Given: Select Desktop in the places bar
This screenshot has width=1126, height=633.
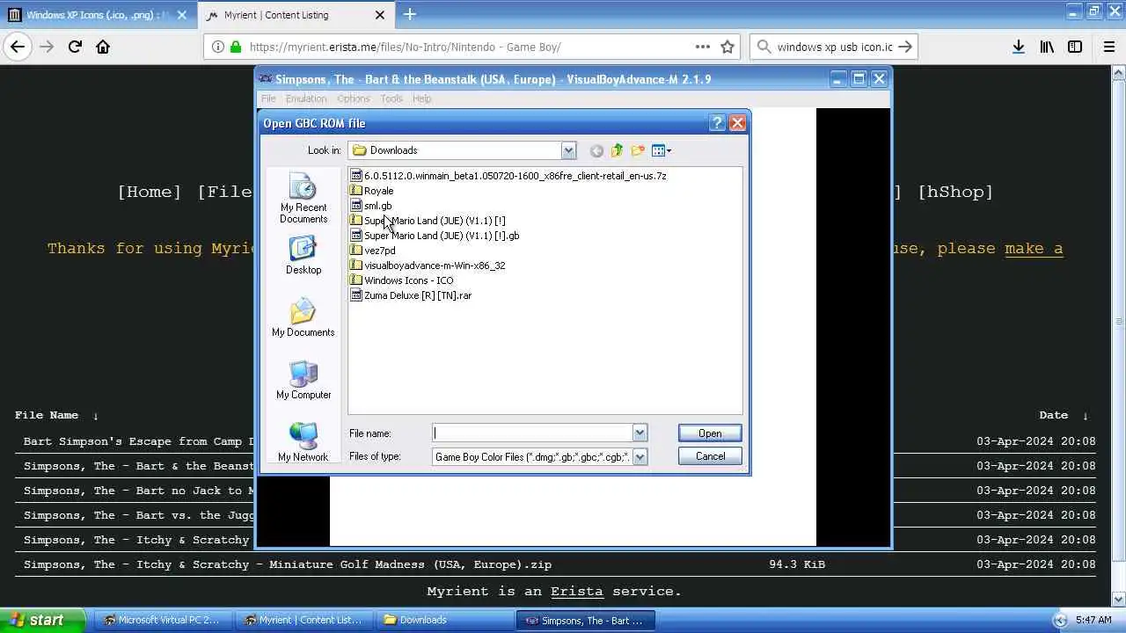Looking at the screenshot, I should (303, 256).
